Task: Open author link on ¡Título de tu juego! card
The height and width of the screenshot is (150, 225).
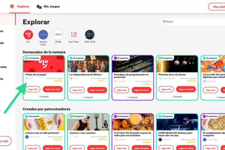Action: point(31,78)
